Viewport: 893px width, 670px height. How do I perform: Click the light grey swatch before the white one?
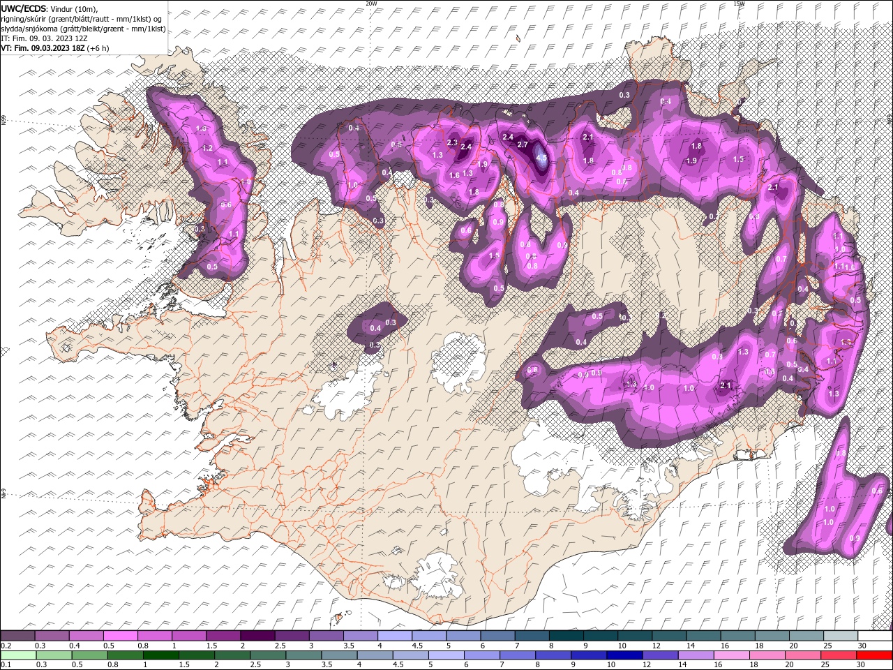pos(841,636)
